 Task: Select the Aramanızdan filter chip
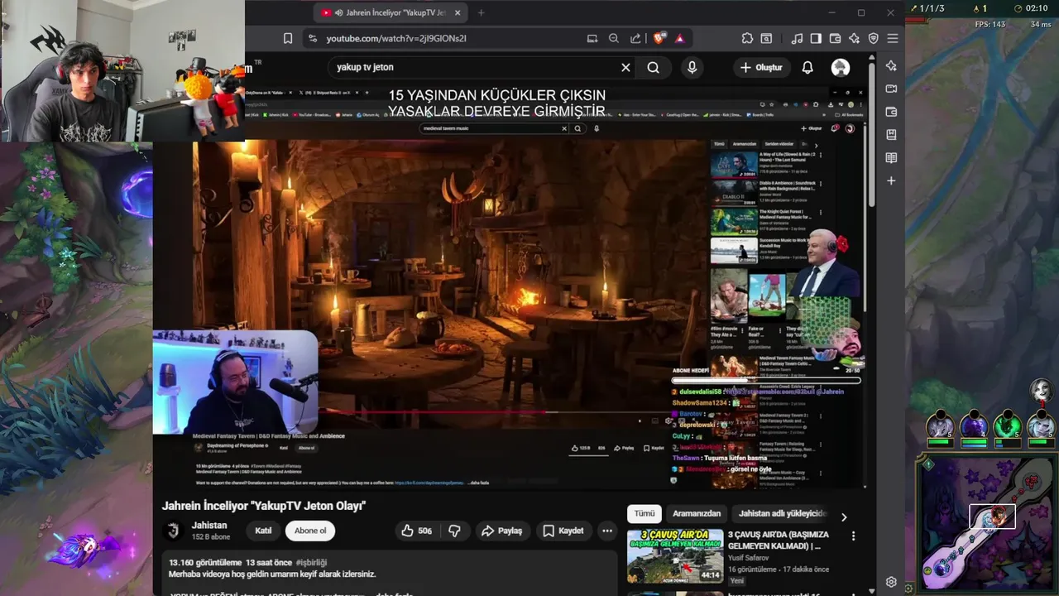[x=696, y=513]
